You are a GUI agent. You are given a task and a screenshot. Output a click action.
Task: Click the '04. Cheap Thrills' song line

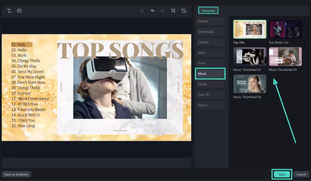click(x=26, y=61)
